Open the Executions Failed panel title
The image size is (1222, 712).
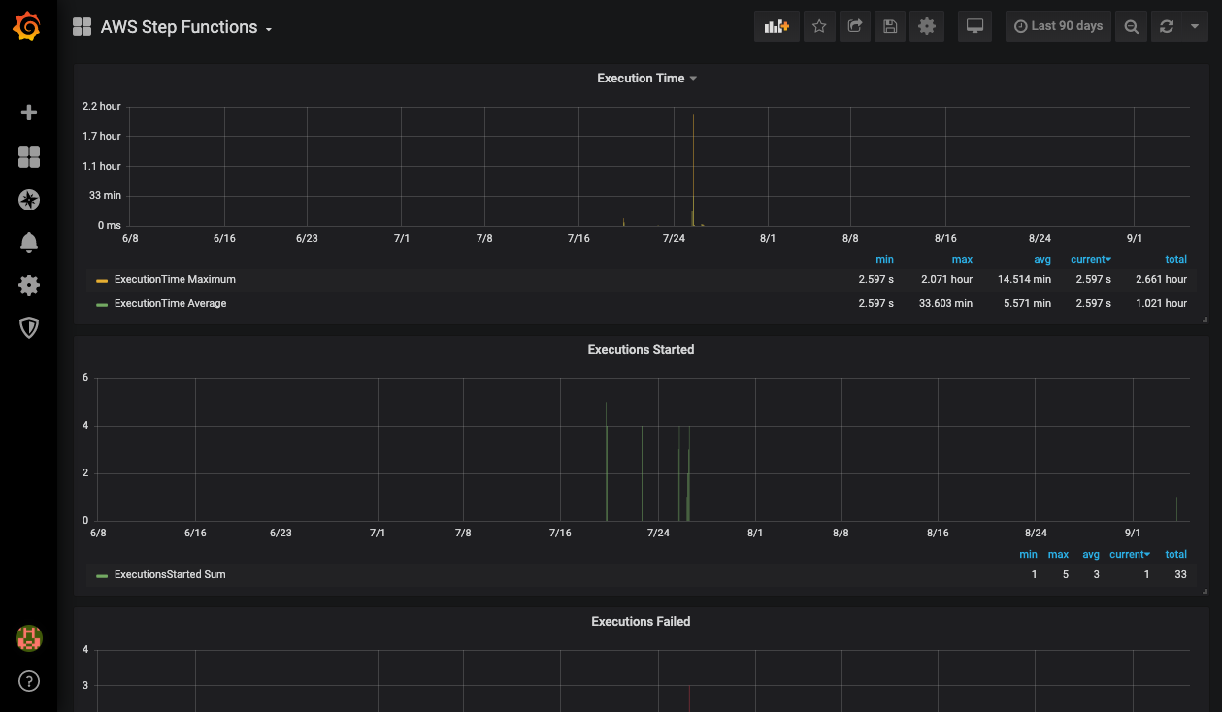pos(641,622)
